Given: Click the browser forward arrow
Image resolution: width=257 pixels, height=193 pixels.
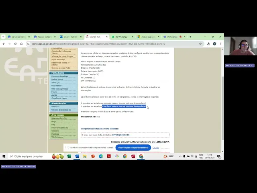Looking at the screenshot, I should [x=9, y=44].
